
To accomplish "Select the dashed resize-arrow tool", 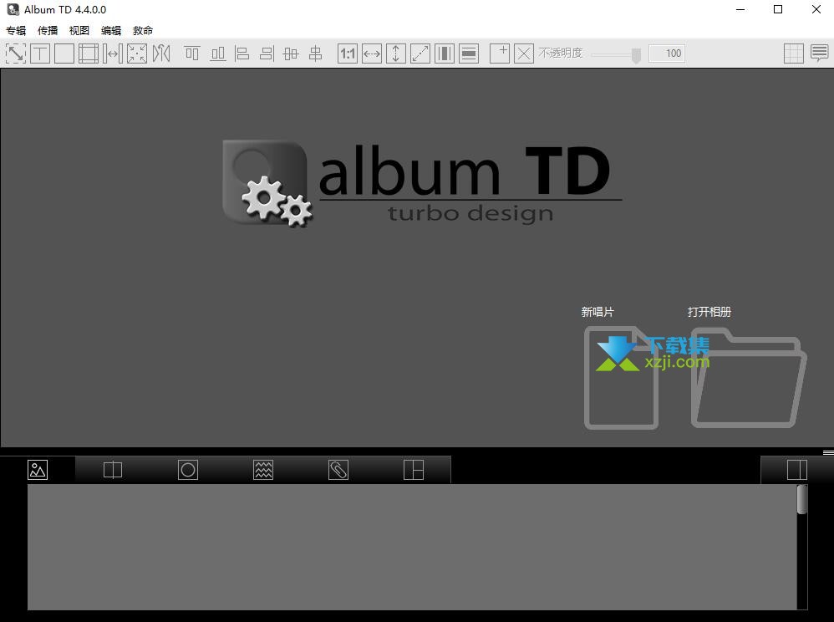I will [15, 54].
